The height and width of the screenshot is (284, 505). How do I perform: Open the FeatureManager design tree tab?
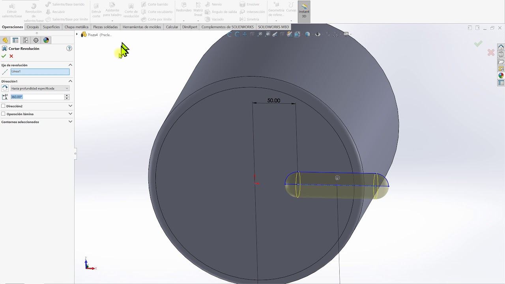(5, 40)
